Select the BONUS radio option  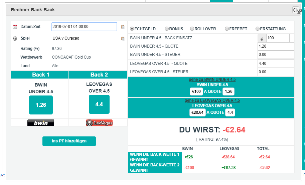[x=167, y=29]
